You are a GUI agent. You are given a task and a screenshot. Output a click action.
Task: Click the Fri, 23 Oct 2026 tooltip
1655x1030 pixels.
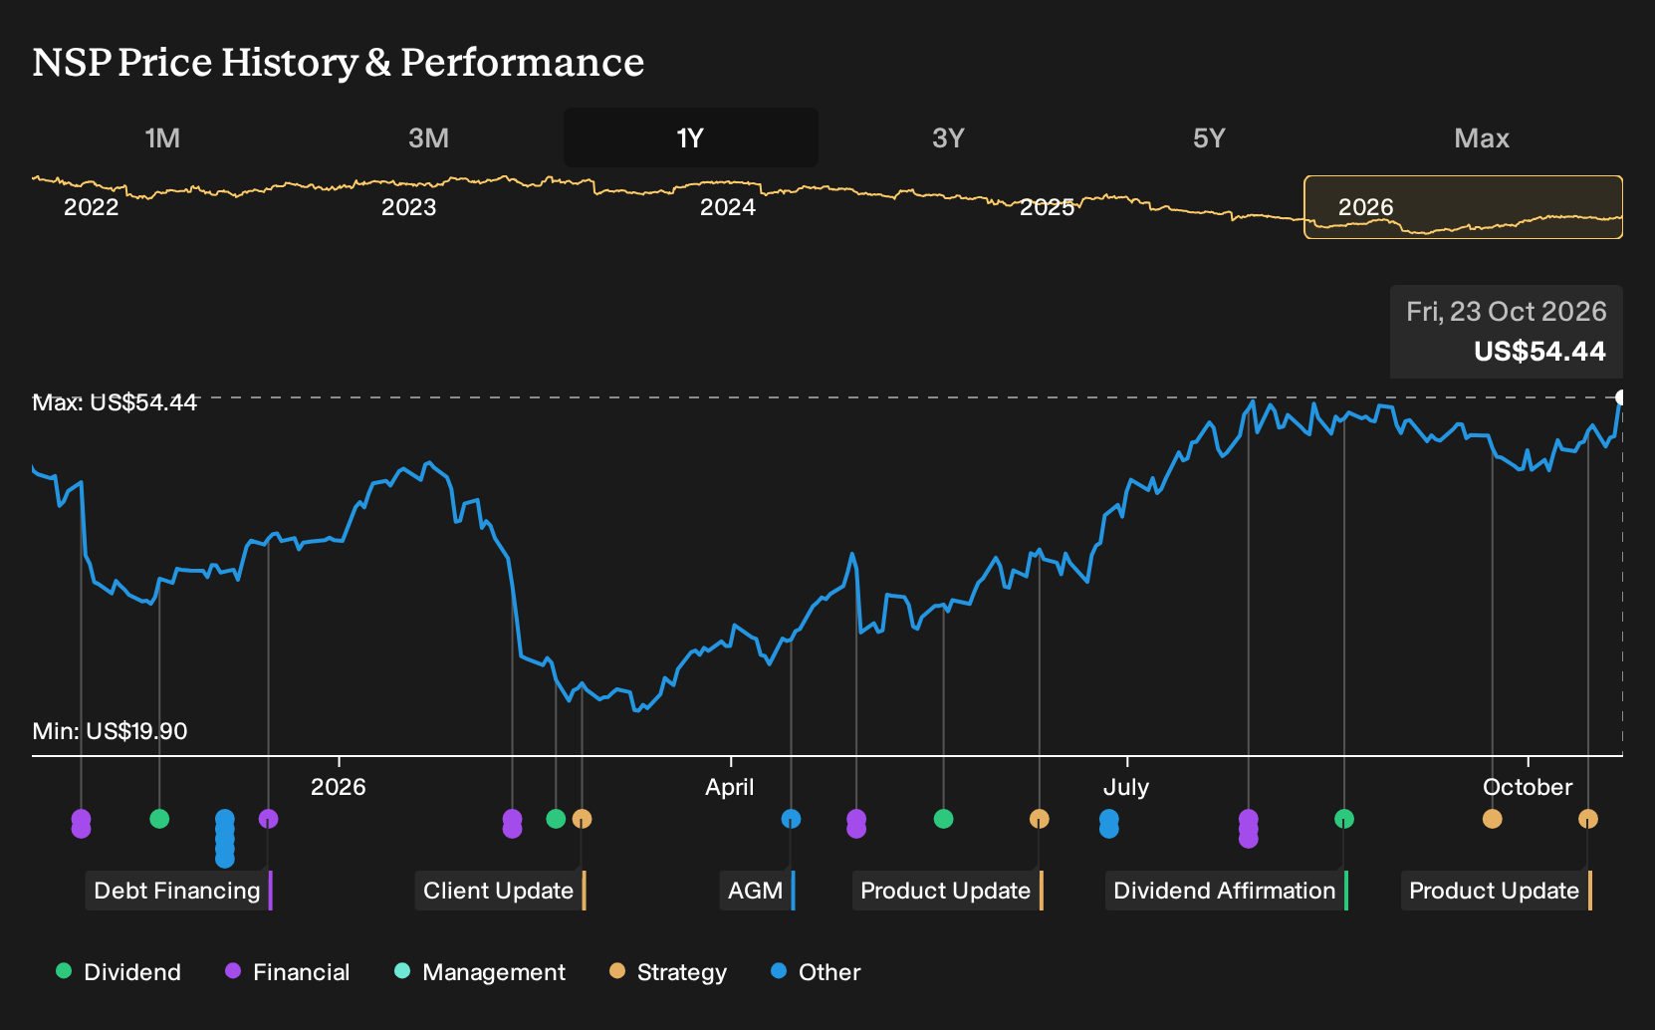coord(1507,332)
